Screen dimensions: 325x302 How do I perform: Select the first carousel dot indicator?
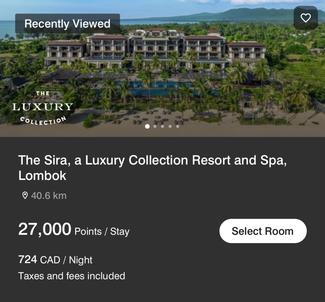(x=147, y=126)
